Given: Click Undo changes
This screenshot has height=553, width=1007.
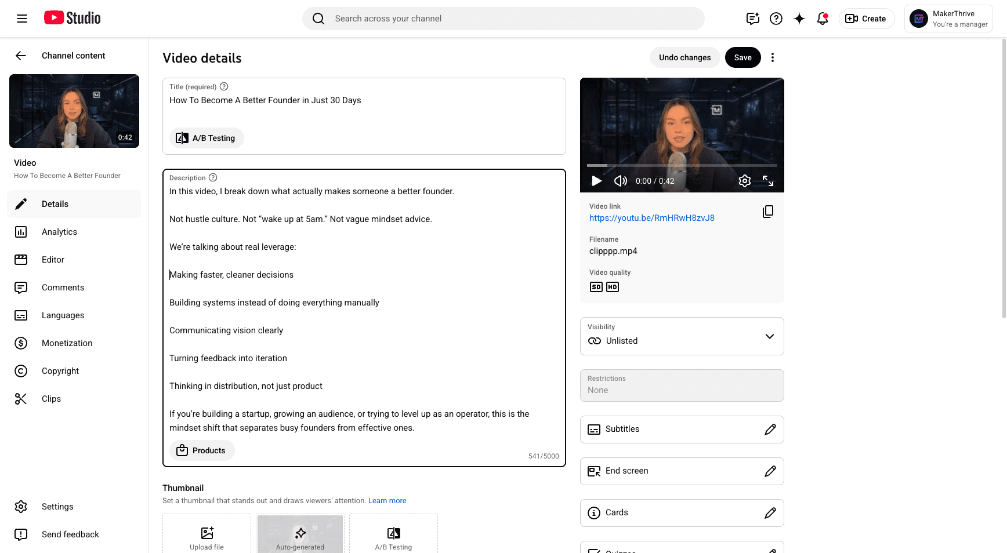Looking at the screenshot, I should coord(684,57).
